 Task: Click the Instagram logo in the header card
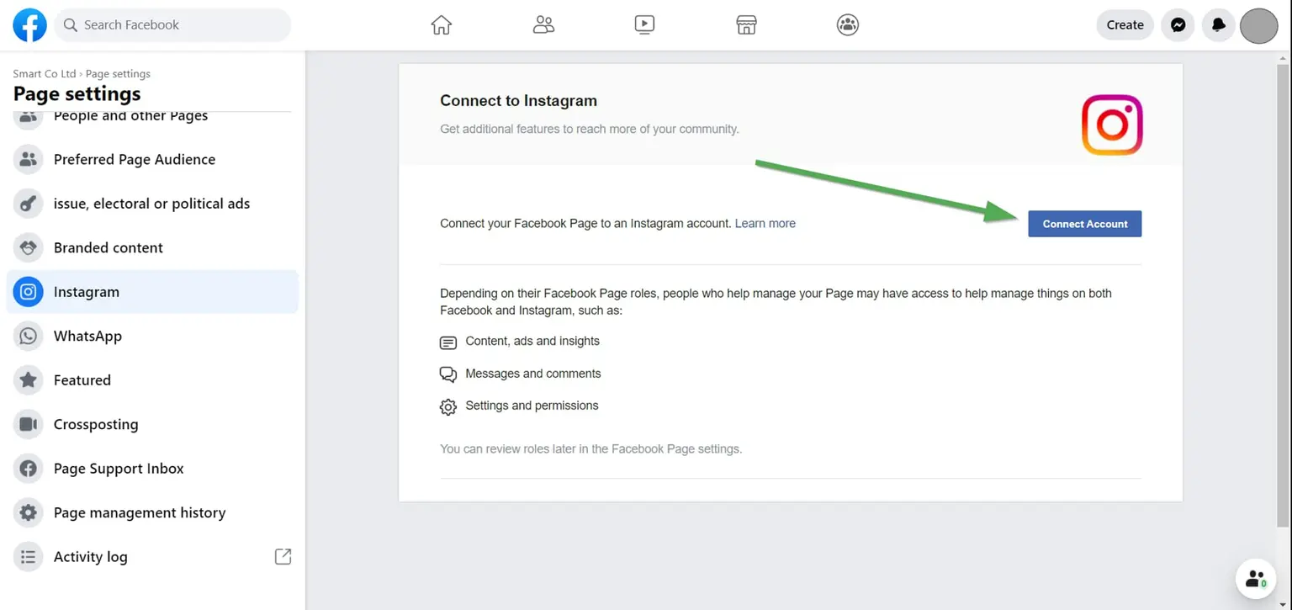[x=1111, y=125]
